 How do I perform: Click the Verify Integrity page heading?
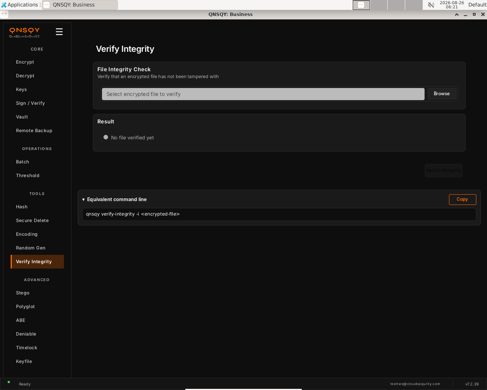[x=125, y=49]
